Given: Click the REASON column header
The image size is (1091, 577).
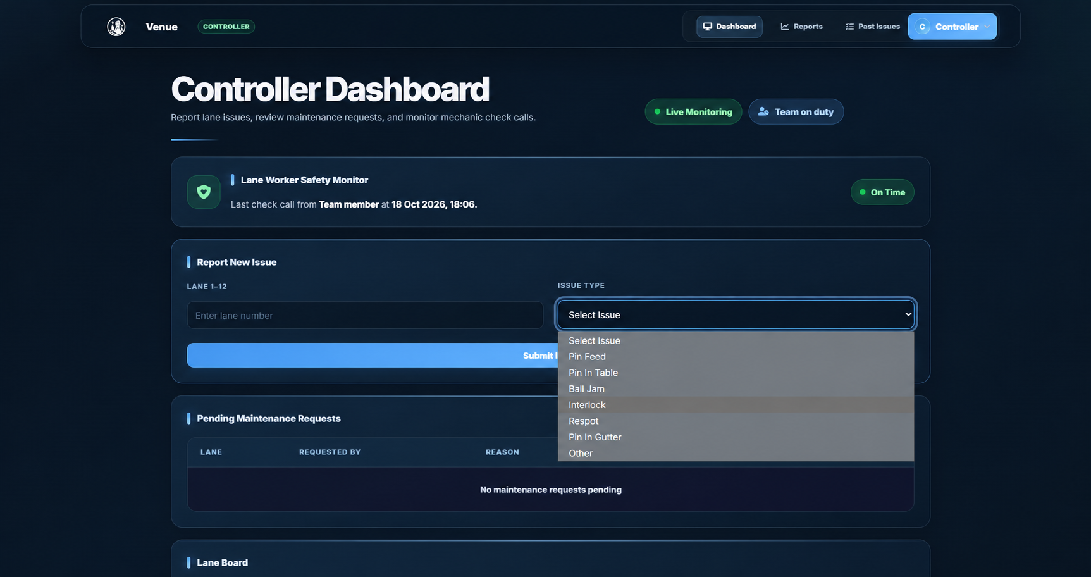Looking at the screenshot, I should (502, 452).
